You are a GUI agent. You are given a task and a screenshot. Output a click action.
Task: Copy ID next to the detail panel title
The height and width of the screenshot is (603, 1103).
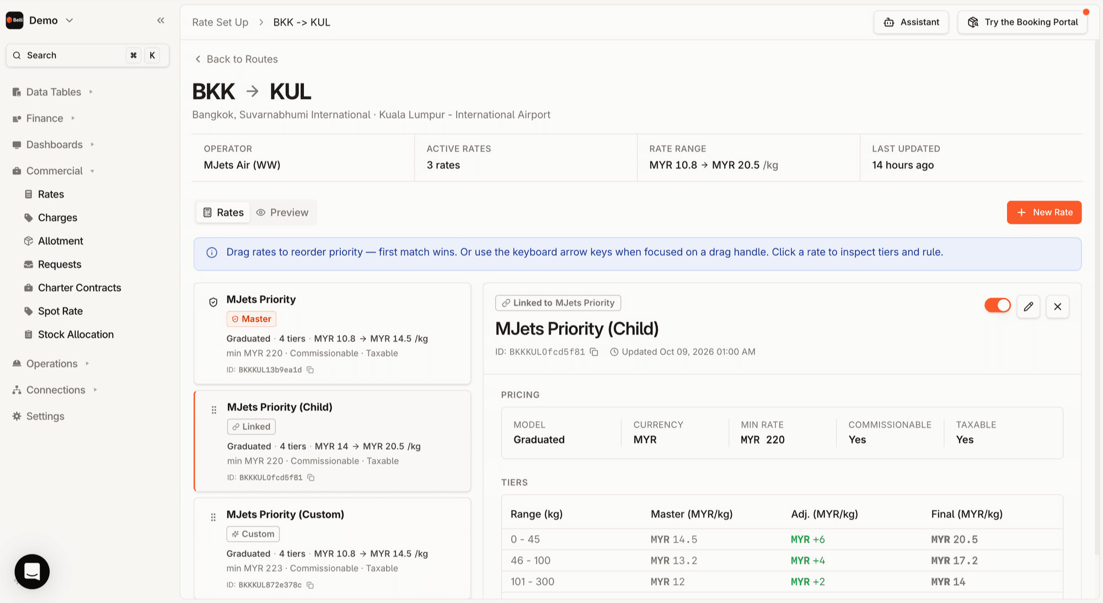594,352
